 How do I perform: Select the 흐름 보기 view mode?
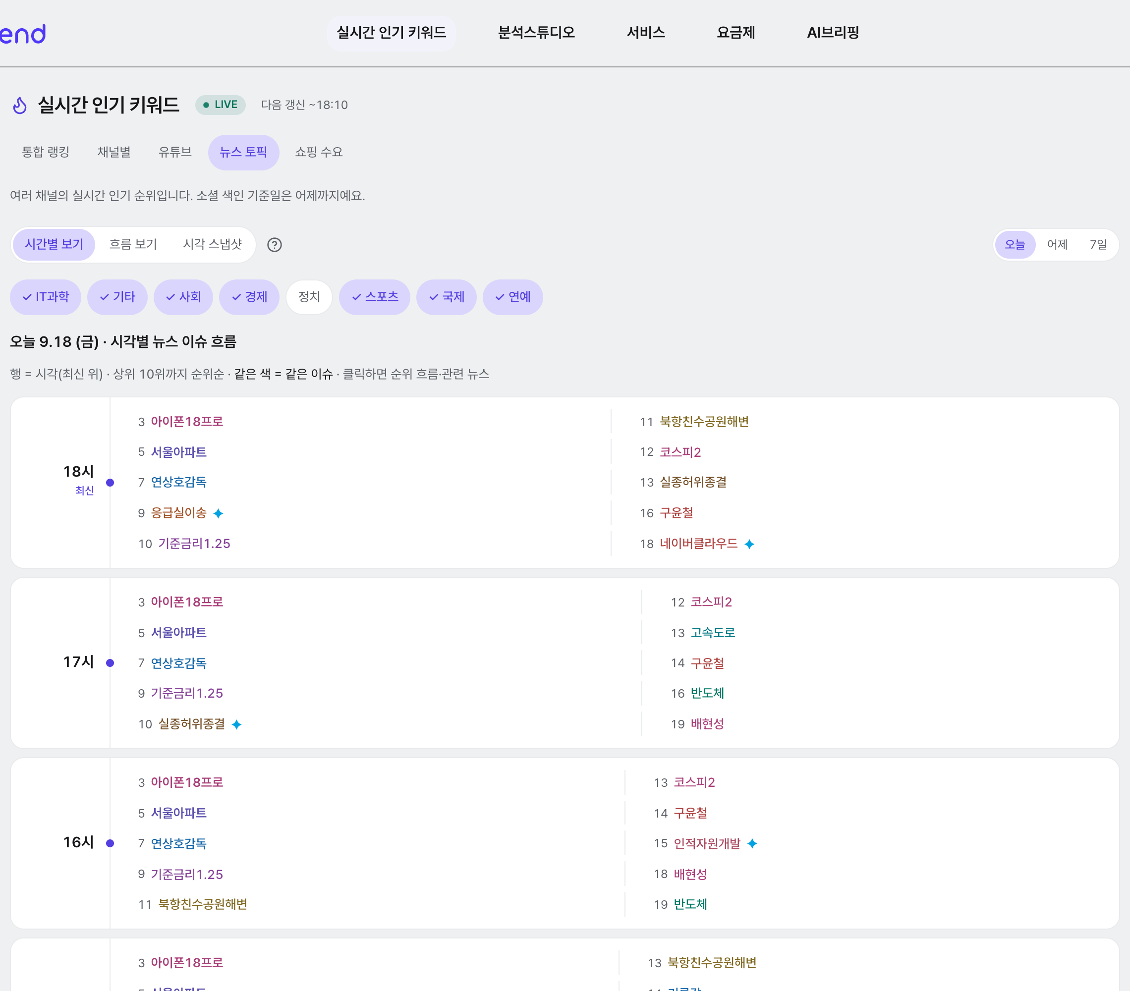tap(133, 244)
